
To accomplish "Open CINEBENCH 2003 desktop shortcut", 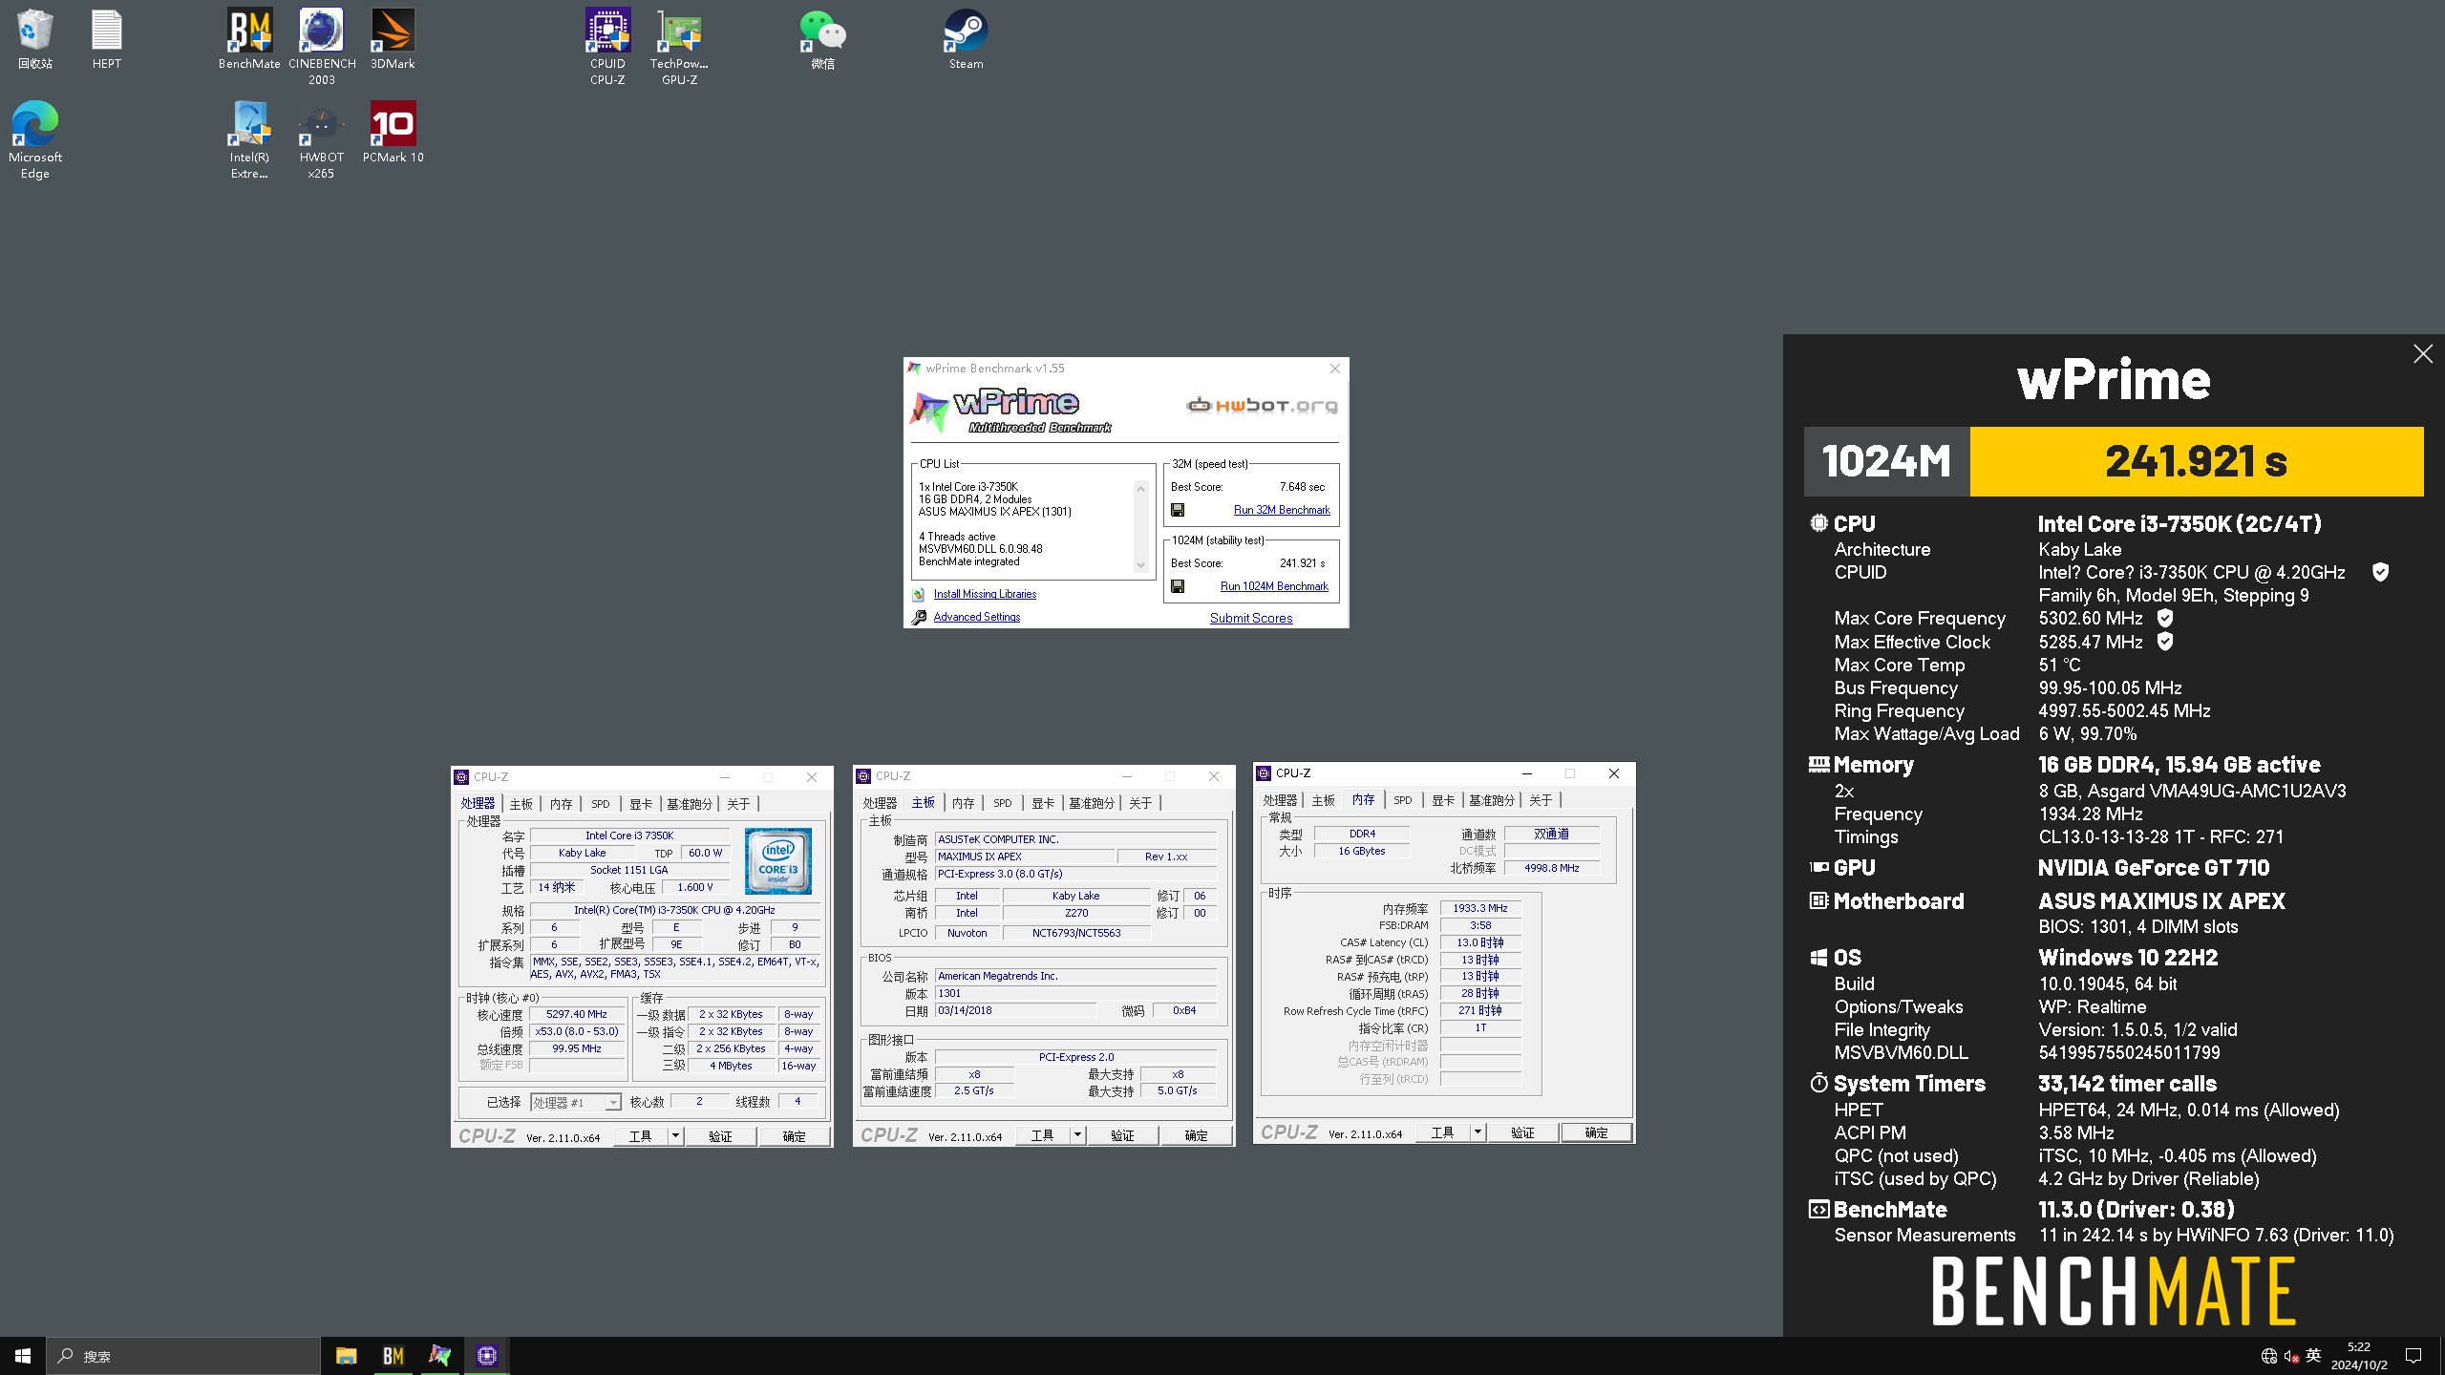I will point(322,46).
